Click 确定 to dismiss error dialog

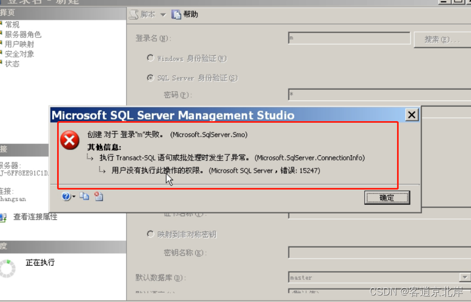387,198
